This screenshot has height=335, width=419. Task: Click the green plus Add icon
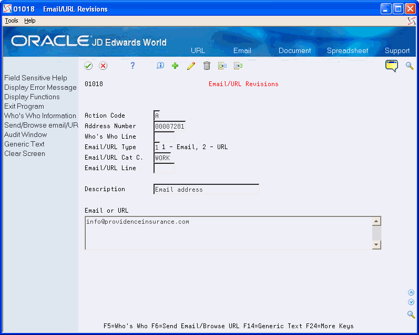click(175, 66)
